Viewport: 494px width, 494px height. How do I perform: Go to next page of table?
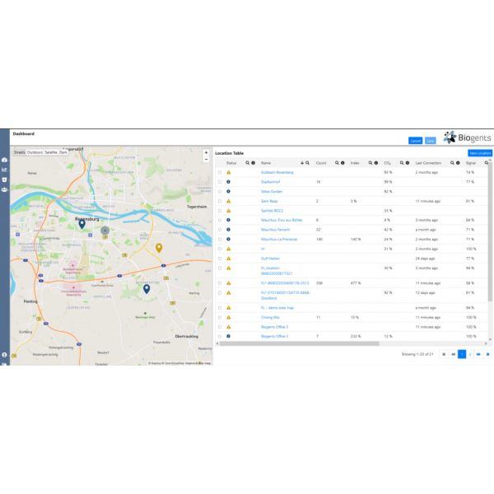click(x=478, y=354)
